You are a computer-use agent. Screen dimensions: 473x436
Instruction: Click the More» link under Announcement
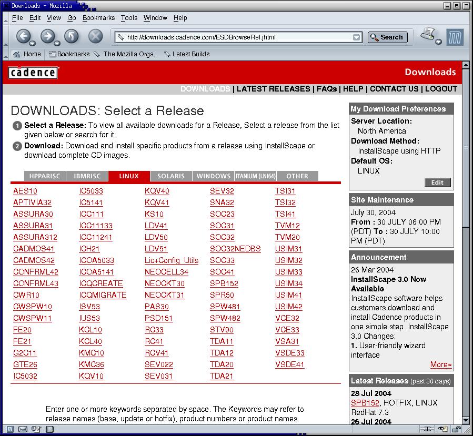[x=441, y=364]
